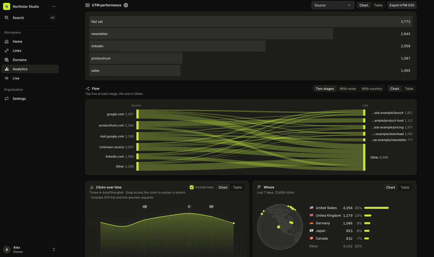Screen dimensions: 434x257
Task: Click the Links chain icon
Action: click(7, 51)
